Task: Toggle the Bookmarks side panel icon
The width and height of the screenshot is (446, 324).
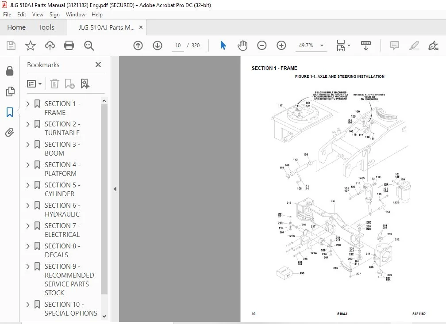Action: click(x=10, y=112)
